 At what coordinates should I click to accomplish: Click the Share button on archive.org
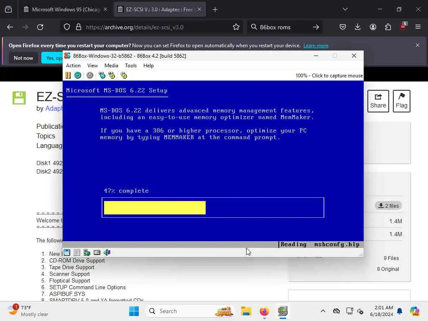(378, 101)
